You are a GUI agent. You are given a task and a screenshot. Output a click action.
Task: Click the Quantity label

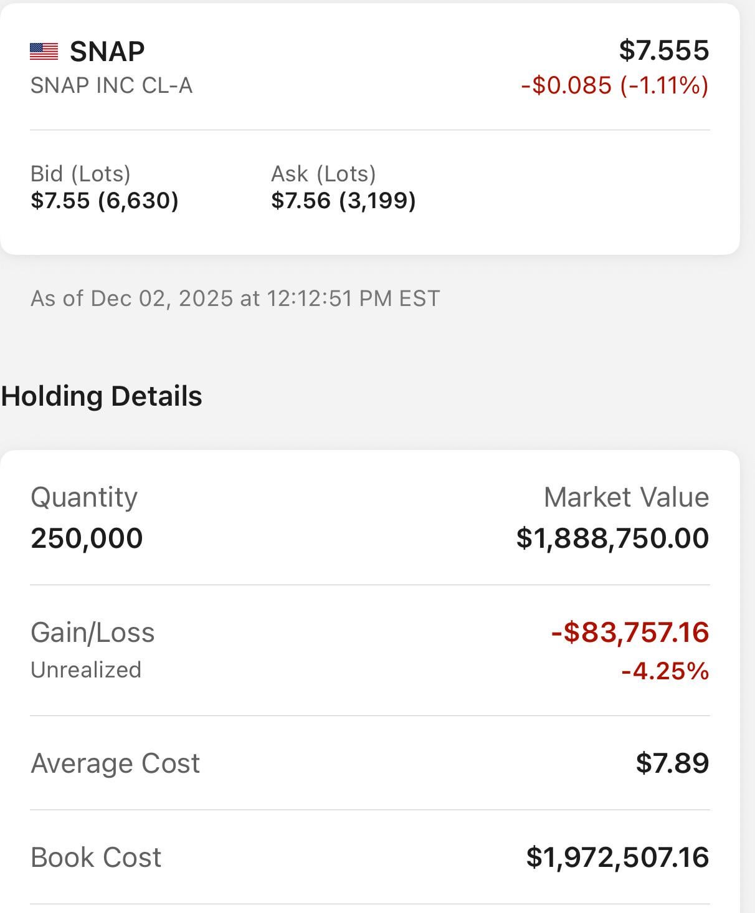(x=84, y=497)
